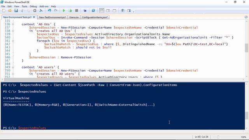The height and width of the screenshot is (140, 249).
Task: Click 'Invoke-Command' on line 340
Action: pos(74,37)
